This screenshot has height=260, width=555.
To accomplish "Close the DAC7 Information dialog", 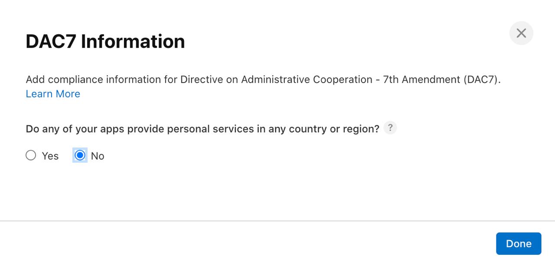I will point(521,33).
